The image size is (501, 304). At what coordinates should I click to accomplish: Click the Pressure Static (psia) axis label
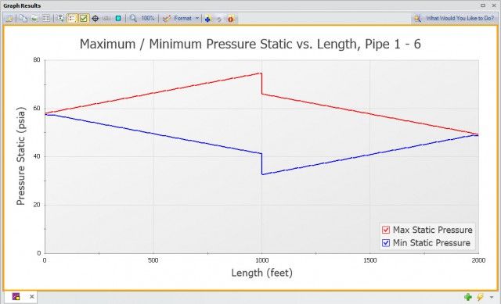click(20, 156)
